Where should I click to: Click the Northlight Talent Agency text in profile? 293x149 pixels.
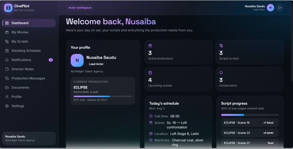coord(87,71)
